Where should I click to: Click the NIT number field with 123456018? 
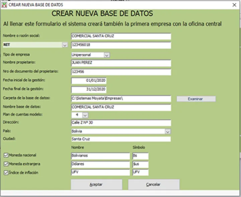tap(121, 45)
